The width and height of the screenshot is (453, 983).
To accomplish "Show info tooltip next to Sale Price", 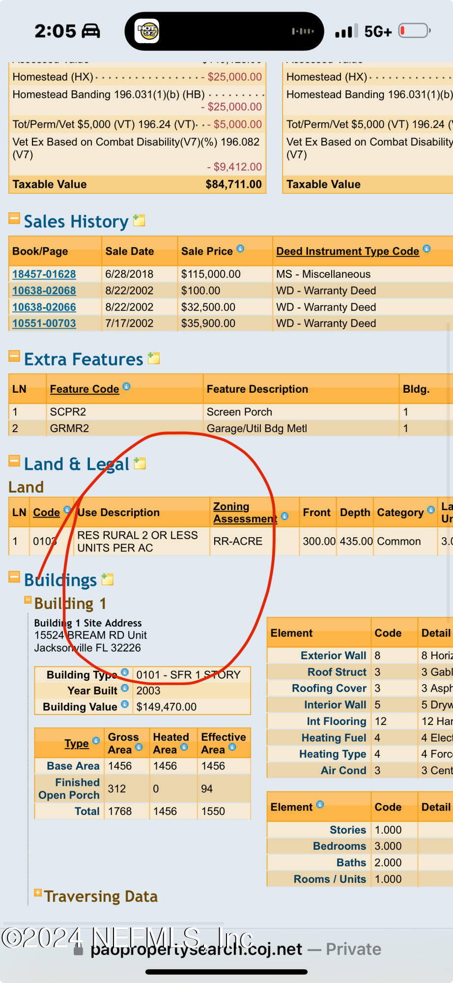I will tap(240, 249).
